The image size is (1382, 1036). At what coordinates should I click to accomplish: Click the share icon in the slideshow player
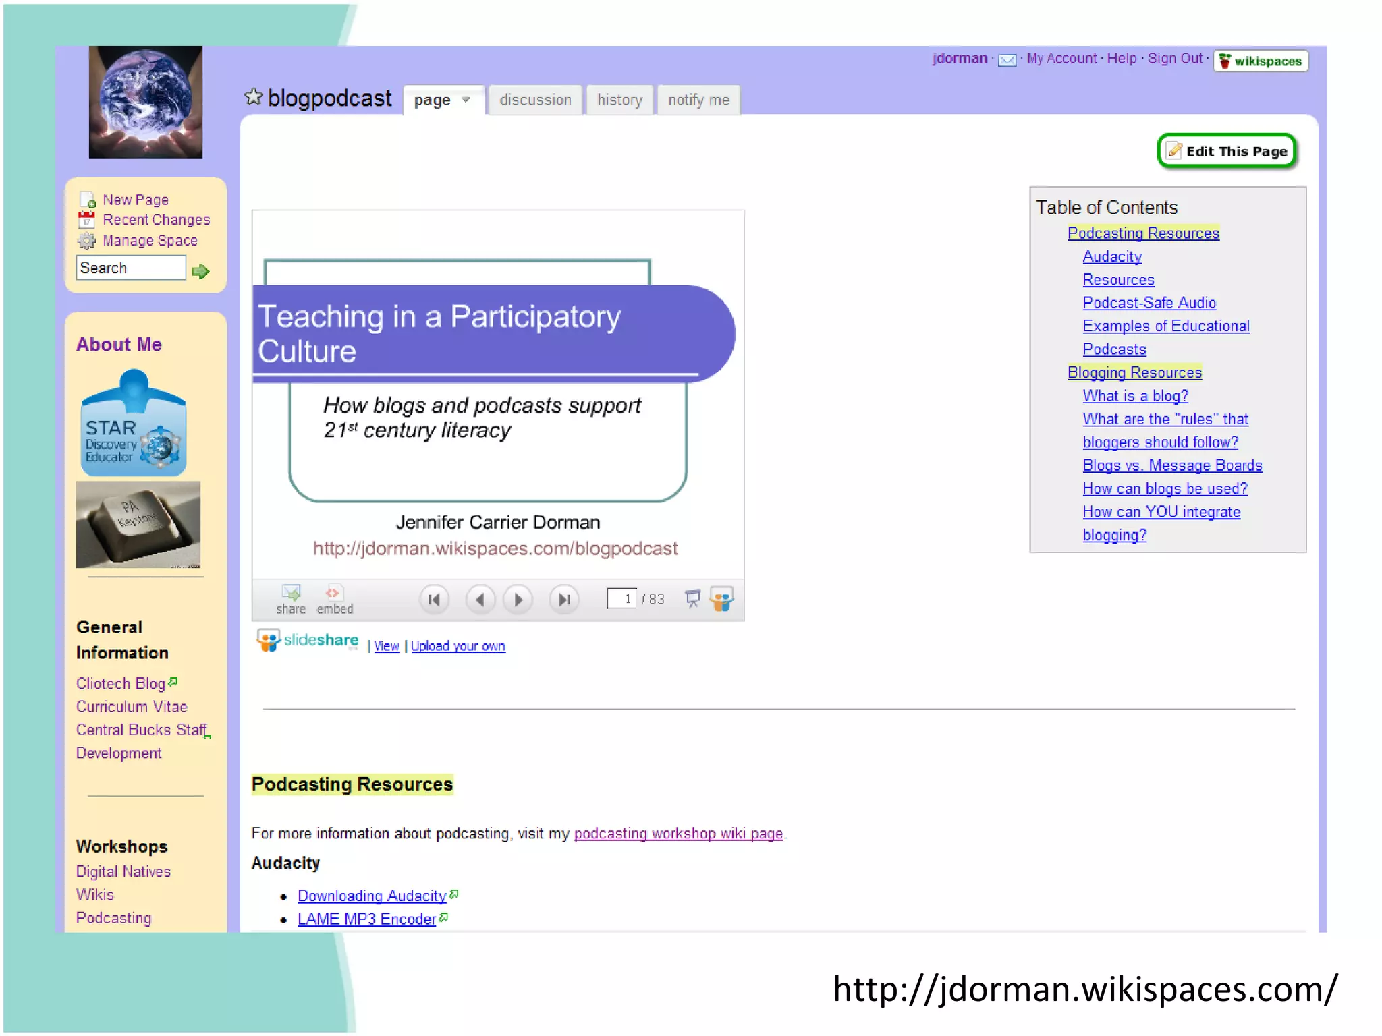[x=291, y=600]
